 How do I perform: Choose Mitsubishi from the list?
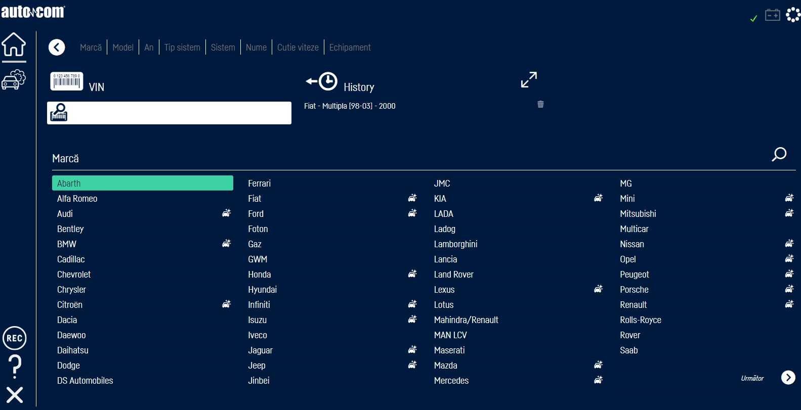coord(638,214)
